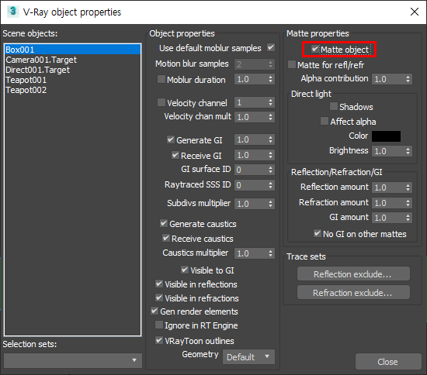Open the Selection sets dropdown

point(73,360)
